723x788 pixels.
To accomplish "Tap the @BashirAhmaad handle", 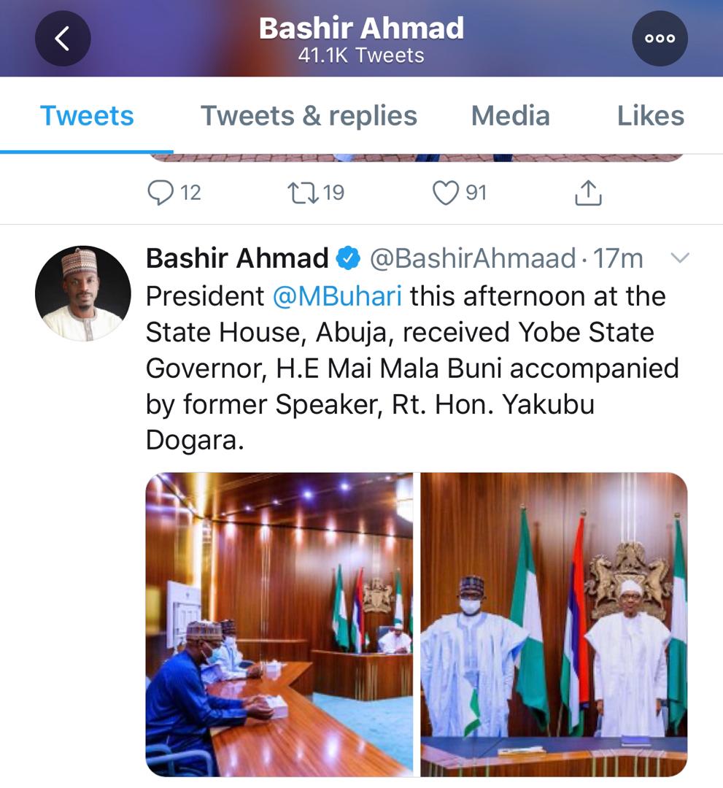I will pos(473,258).
